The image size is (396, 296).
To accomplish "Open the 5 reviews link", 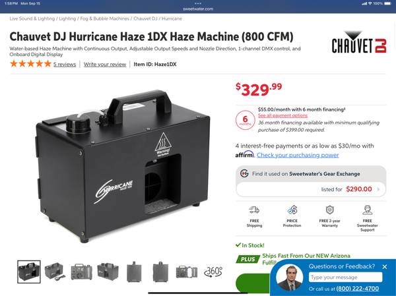I will tap(65, 65).
